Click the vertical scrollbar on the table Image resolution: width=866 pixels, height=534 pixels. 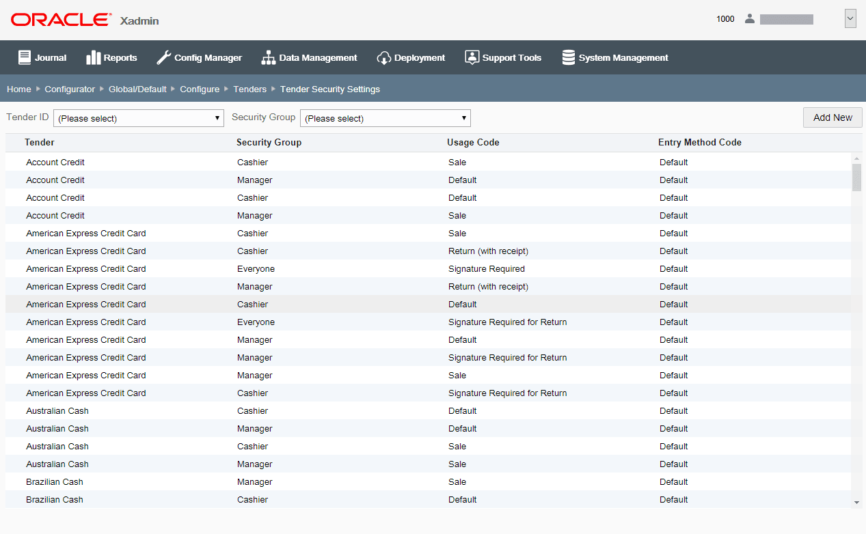click(856, 178)
